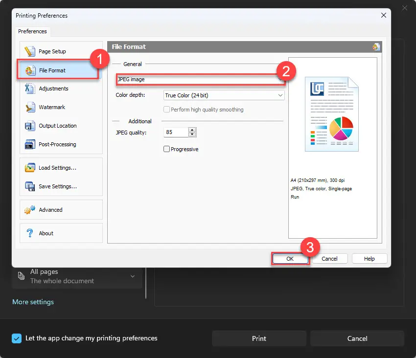Click the JPEG quality value field
Image resolution: width=416 pixels, height=358 pixels.
click(176, 132)
